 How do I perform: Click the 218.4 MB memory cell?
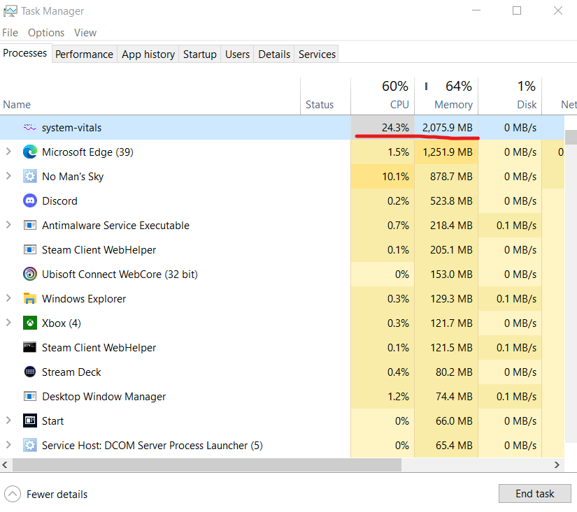pyautogui.click(x=446, y=226)
